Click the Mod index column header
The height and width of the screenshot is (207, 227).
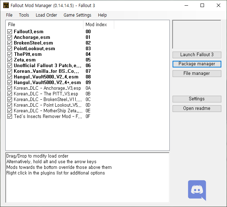[x=99, y=25]
